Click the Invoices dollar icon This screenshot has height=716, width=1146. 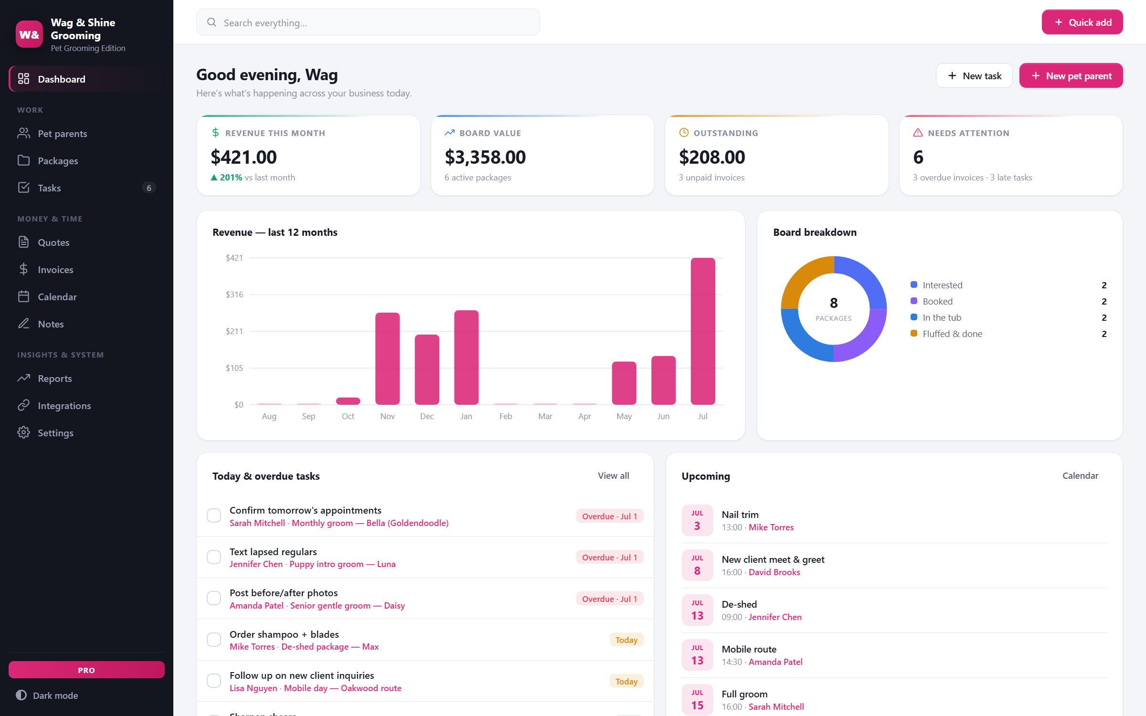coord(23,269)
